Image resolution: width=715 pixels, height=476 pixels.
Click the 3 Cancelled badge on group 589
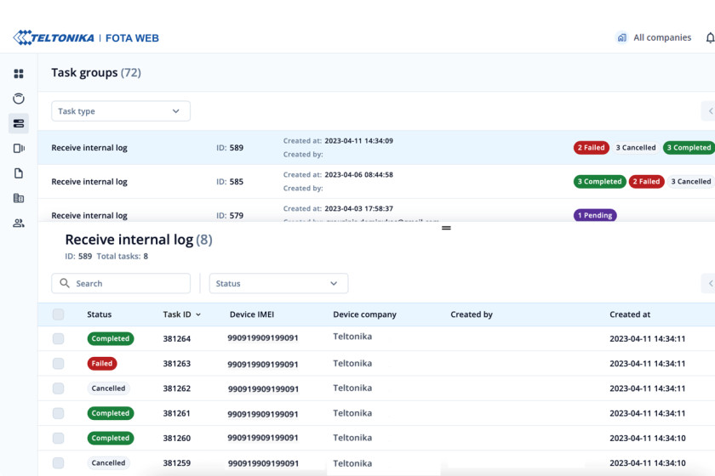click(636, 148)
